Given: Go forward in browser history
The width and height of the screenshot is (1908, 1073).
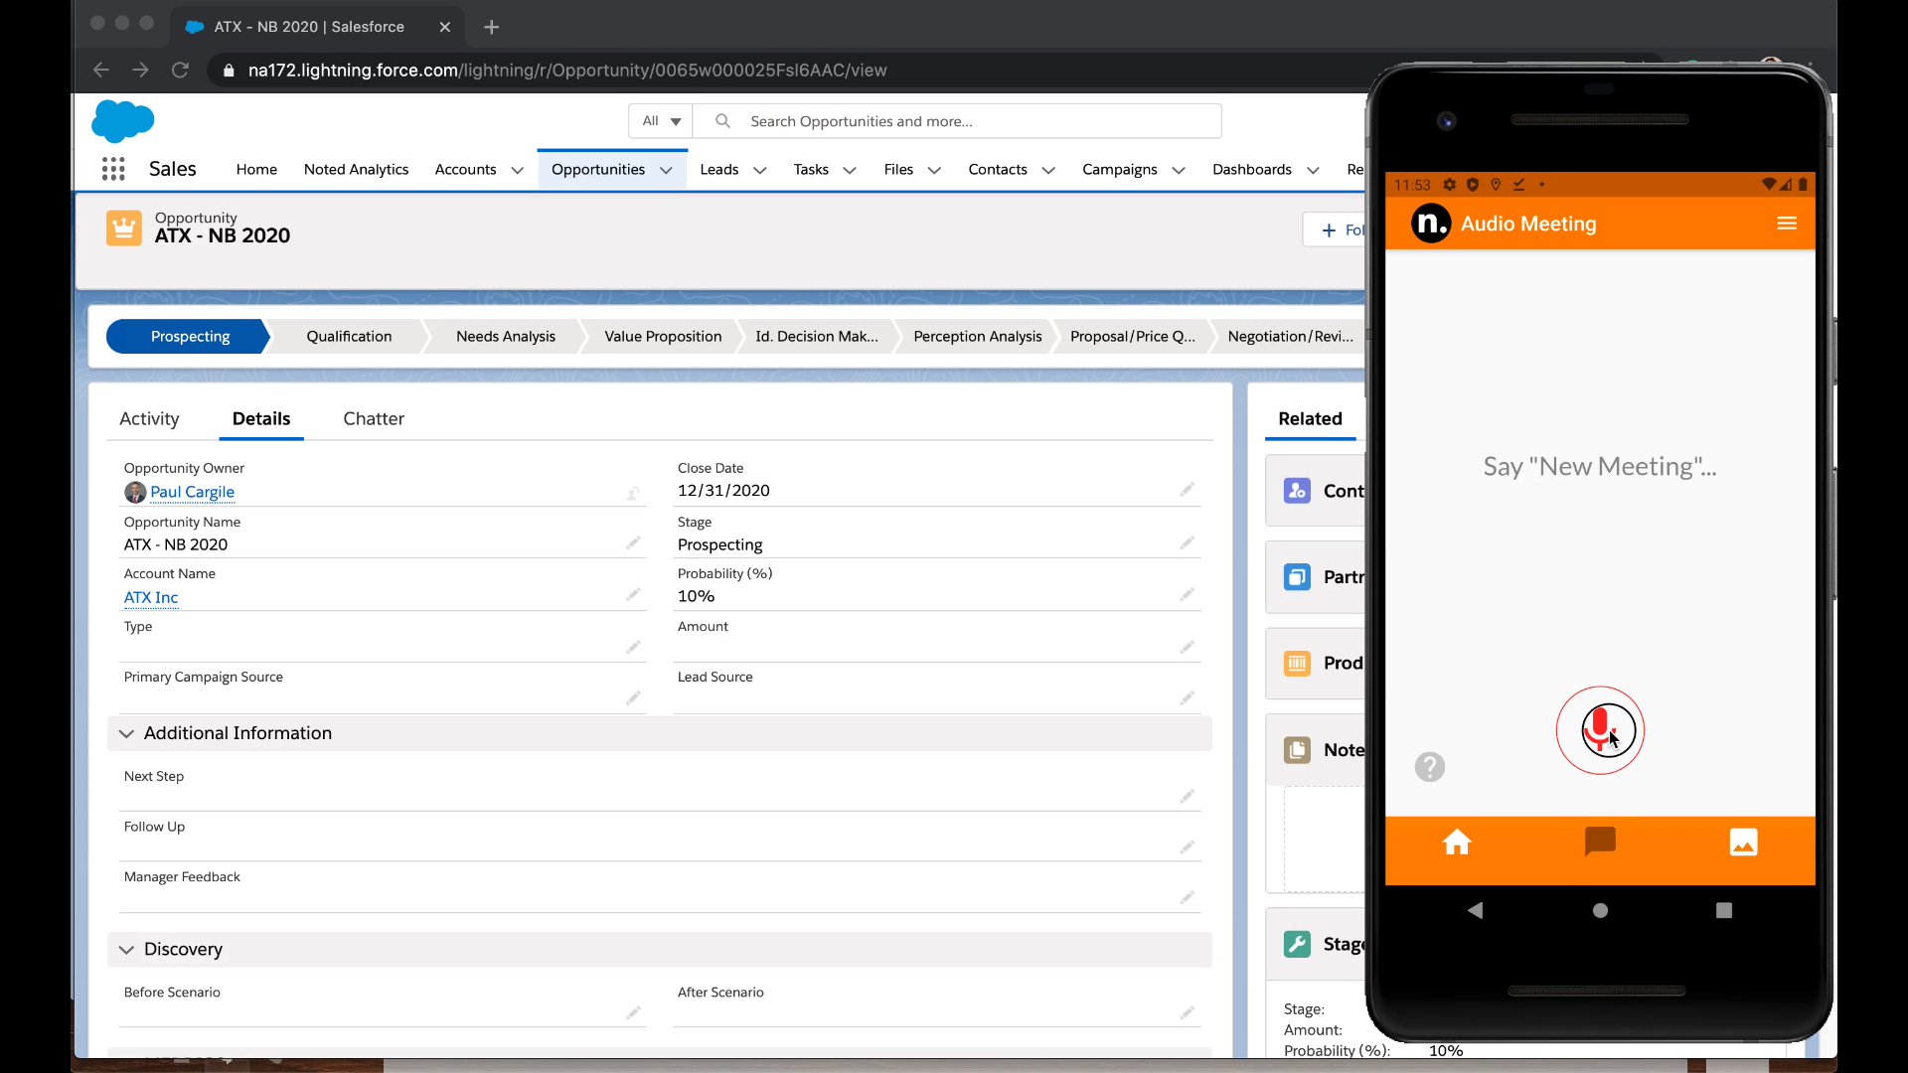Looking at the screenshot, I should pos(140,70).
